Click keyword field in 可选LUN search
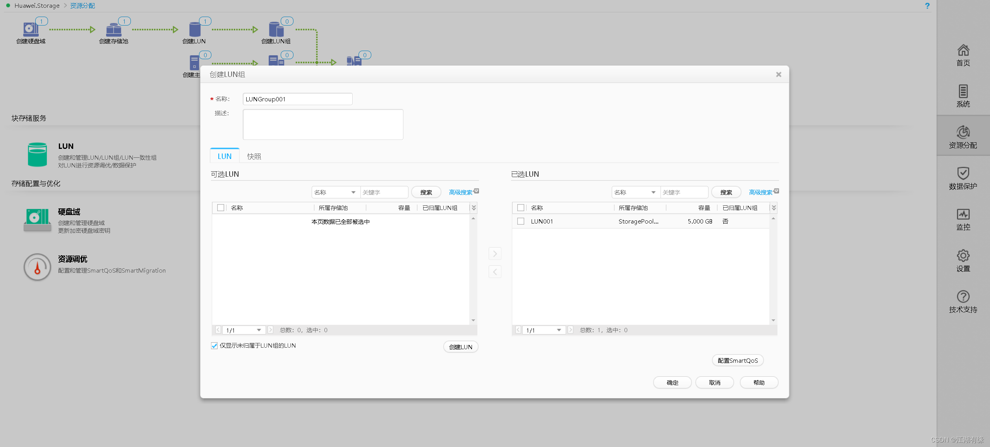Image resolution: width=990 pixels, height=447 pixels. click(384, 192)
